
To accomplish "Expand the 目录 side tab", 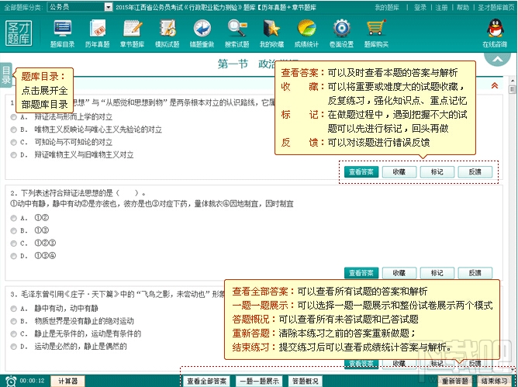I will [x=6, y=75].
